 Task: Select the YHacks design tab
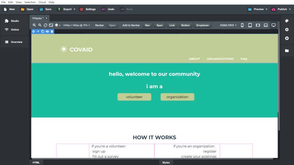pyautogui.click(x=38, y=18)
